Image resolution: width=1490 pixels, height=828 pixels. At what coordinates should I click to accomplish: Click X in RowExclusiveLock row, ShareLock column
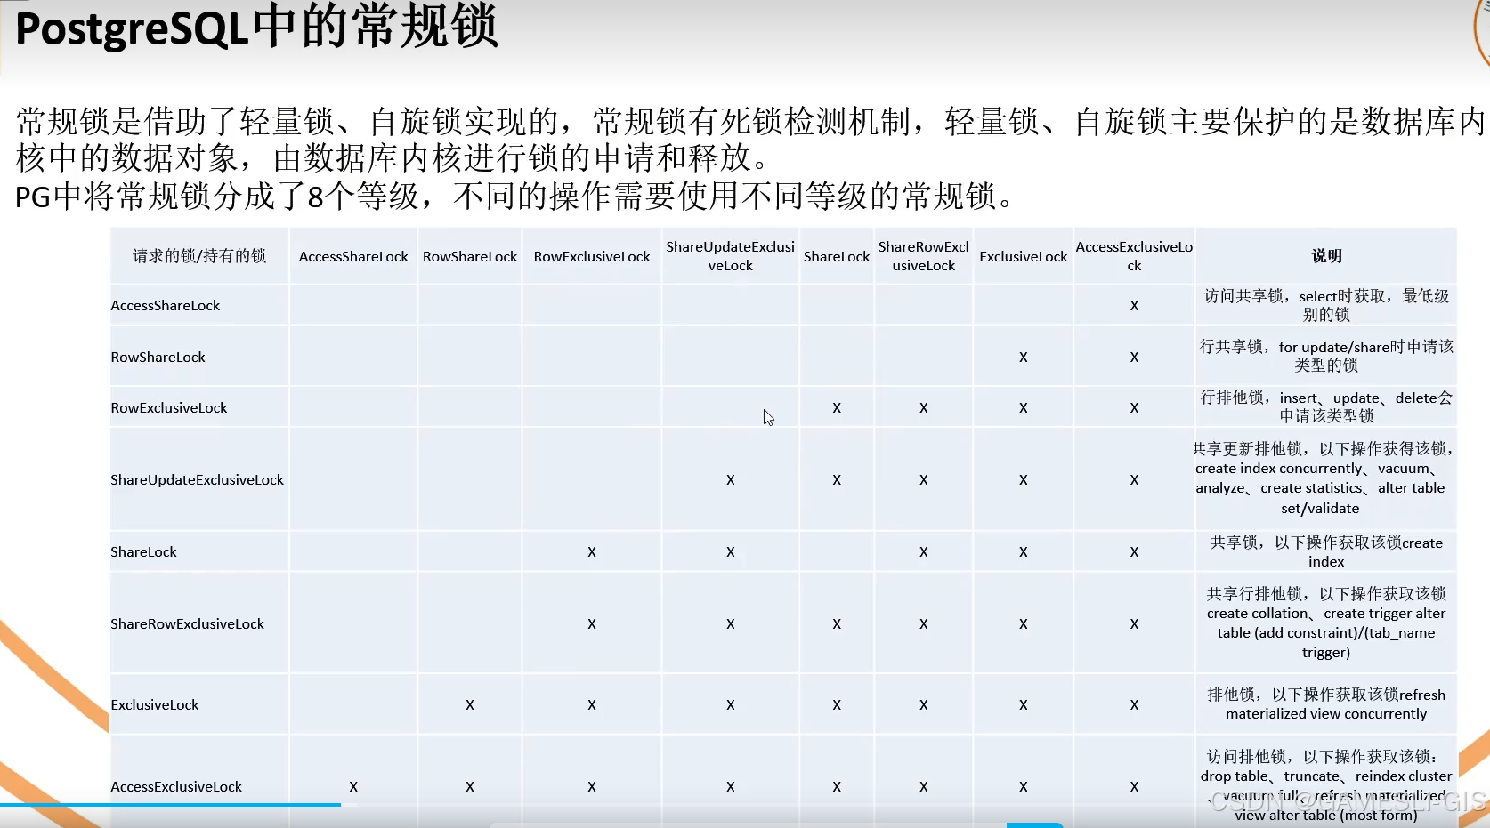click(x=837, y=408)
